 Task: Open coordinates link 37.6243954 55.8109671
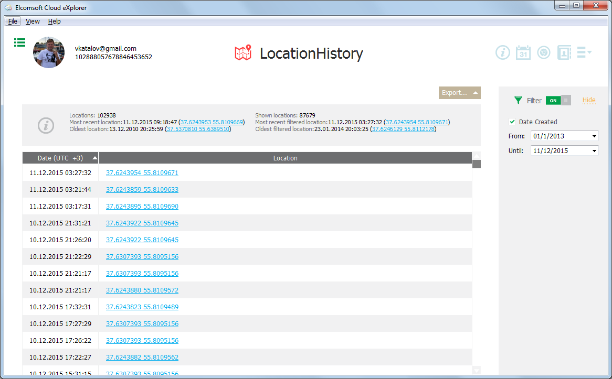click(142, 172)
